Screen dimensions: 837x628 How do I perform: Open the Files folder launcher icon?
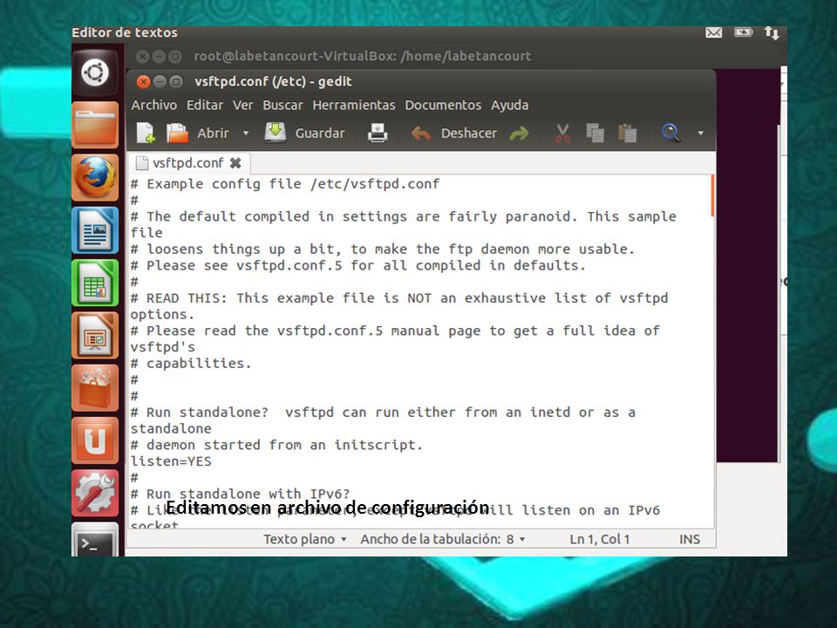[95, 125]
